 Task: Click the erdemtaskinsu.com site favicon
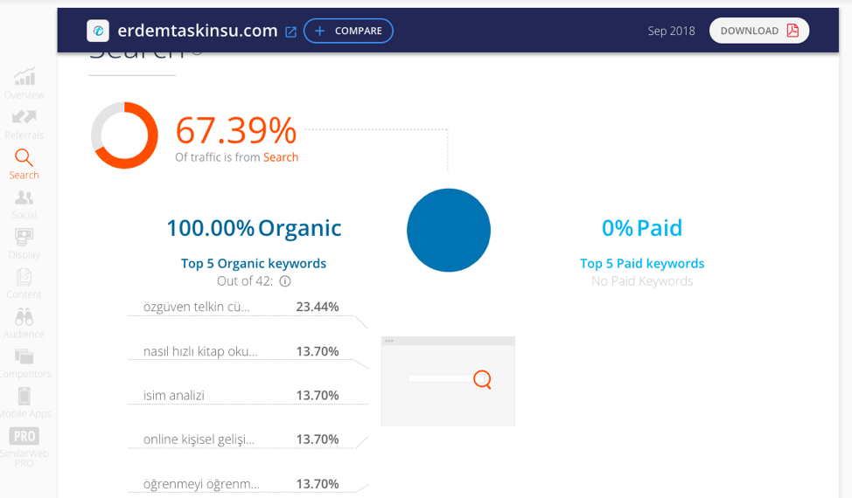pyautogui.click(x=98, y=31)
